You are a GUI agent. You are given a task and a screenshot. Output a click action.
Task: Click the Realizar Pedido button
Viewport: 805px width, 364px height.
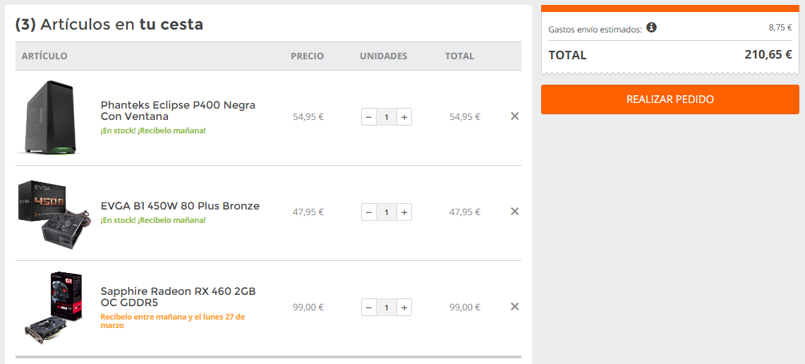[670, 99]
